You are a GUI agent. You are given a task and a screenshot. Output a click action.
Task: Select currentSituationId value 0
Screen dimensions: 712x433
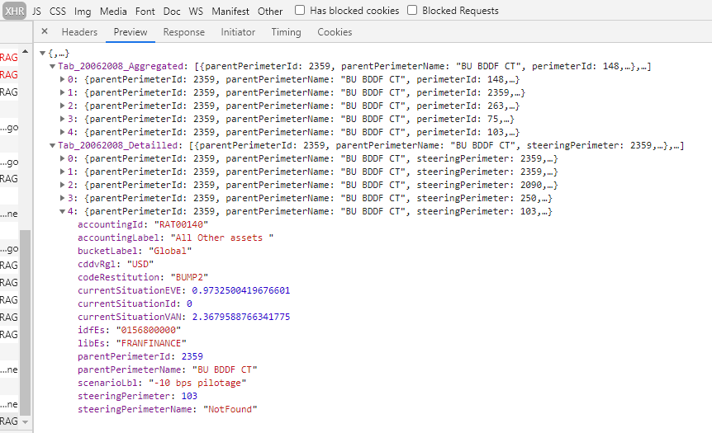[x=189, y=304]
